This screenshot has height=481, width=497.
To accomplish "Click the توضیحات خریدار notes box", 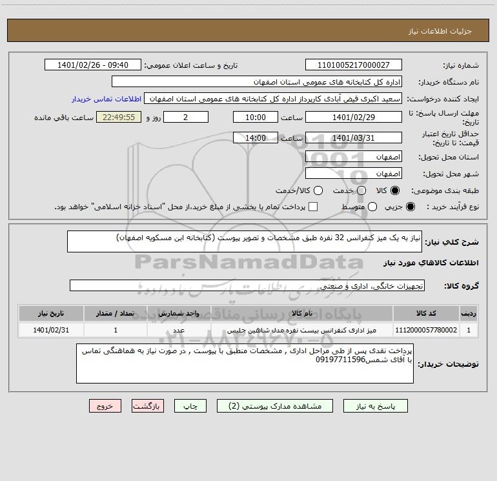I will click(x=245, y=363).
